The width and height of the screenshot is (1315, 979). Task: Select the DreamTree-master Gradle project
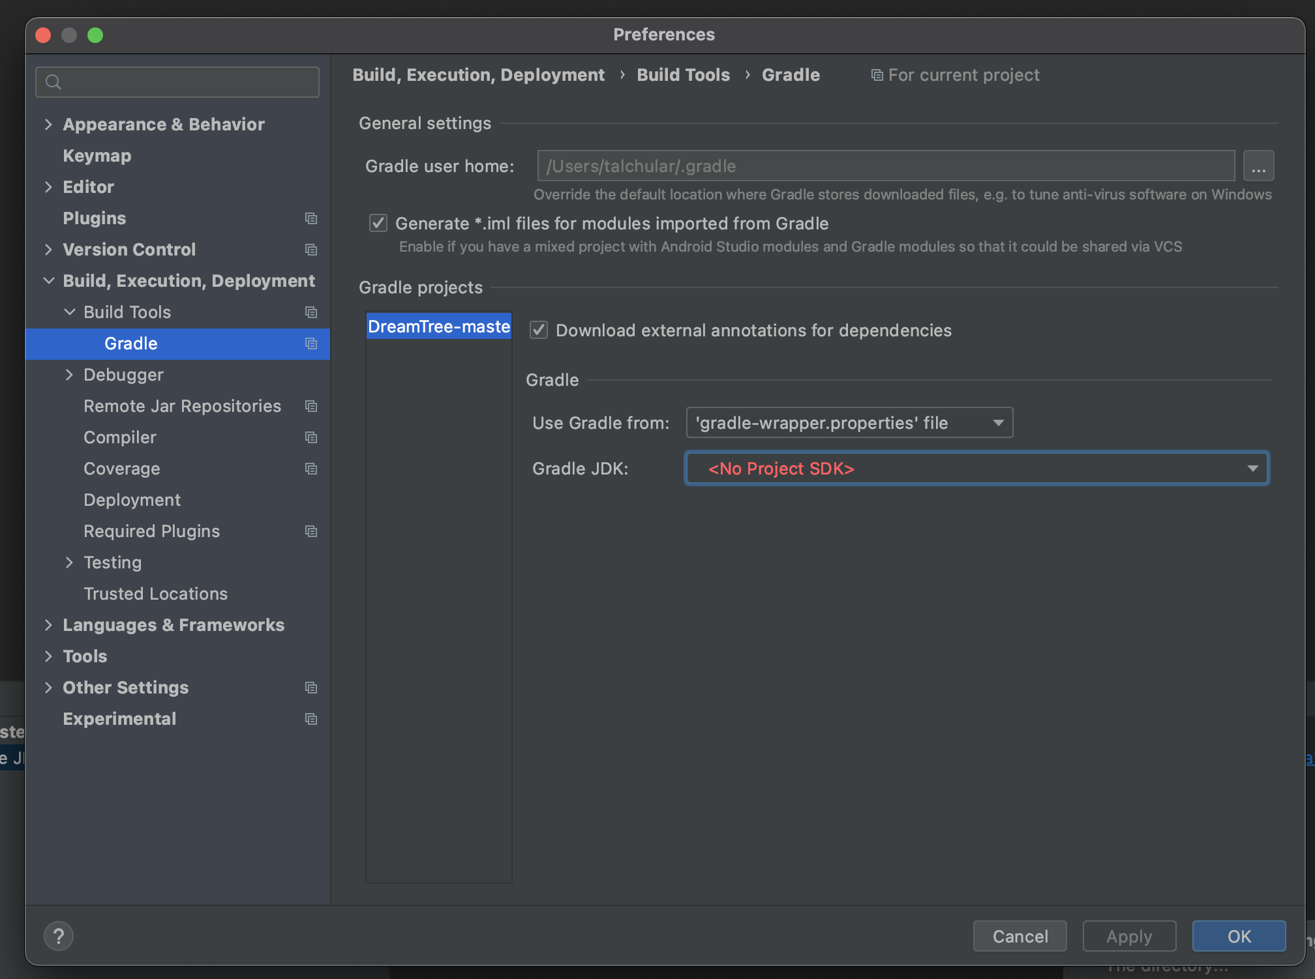(438, 327)
